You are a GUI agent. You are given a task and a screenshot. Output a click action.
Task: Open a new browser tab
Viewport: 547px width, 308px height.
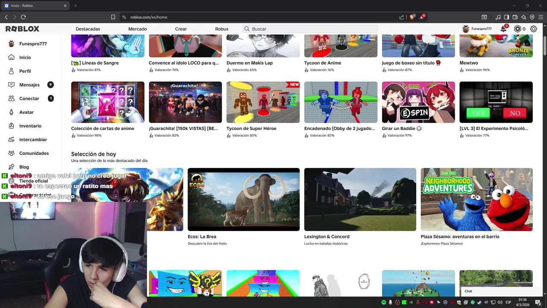point(76,6)
